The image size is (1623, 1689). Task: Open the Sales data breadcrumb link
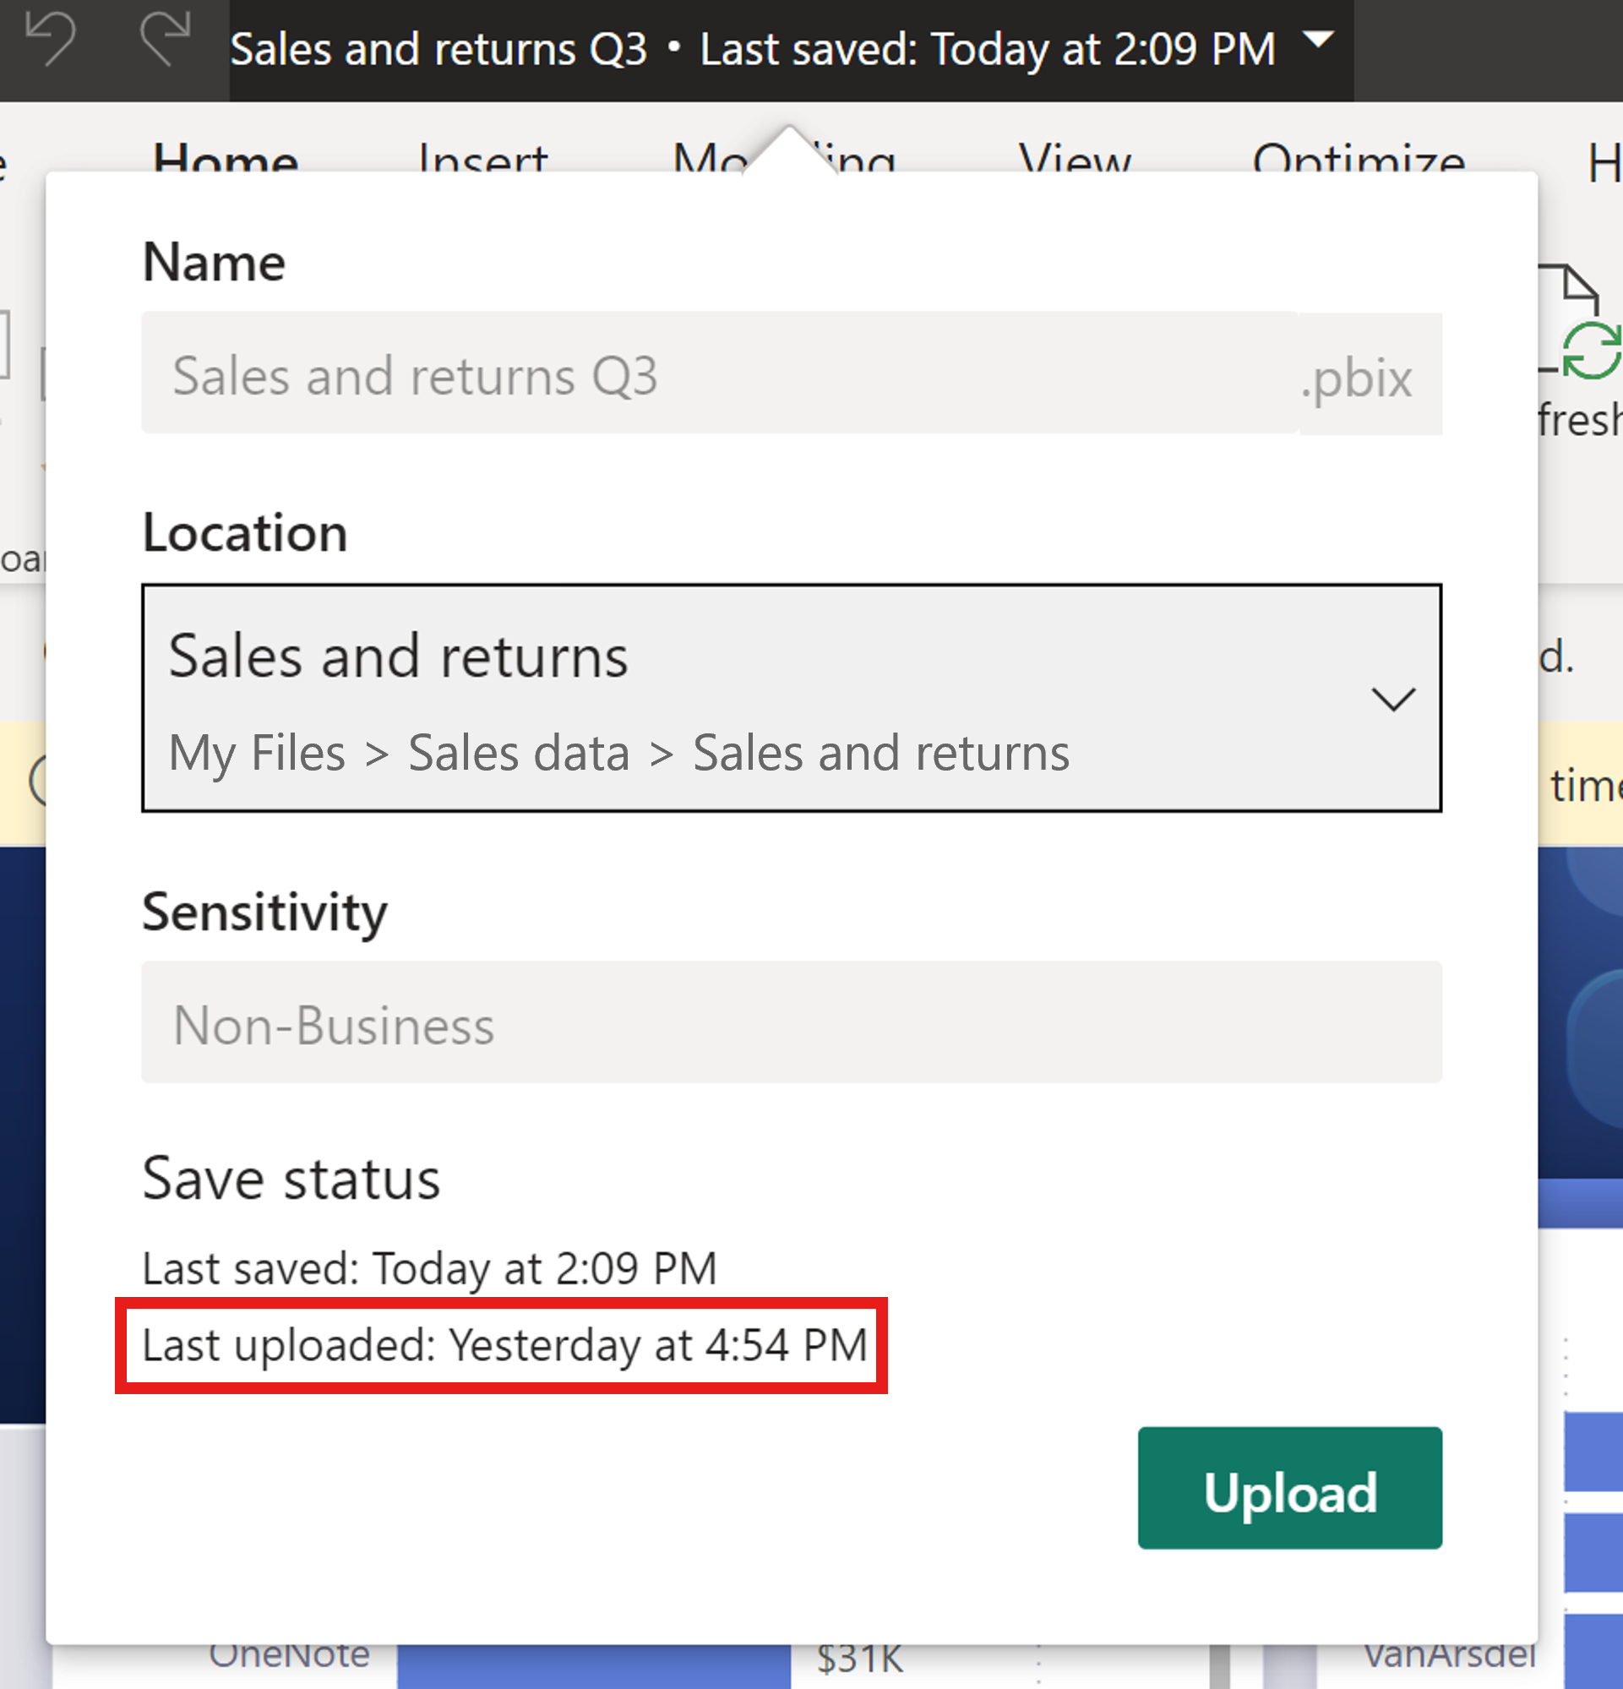517,751
